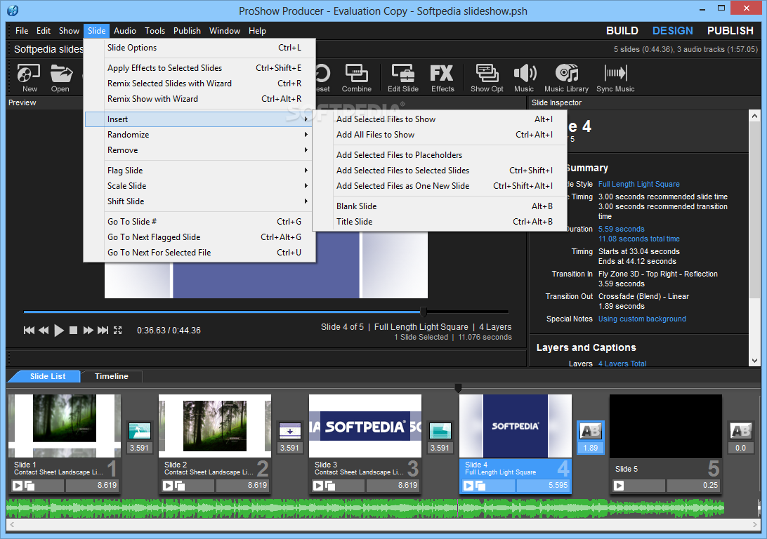Expand the Remove submenu
The image size is (767, 539).
(199, 150)
